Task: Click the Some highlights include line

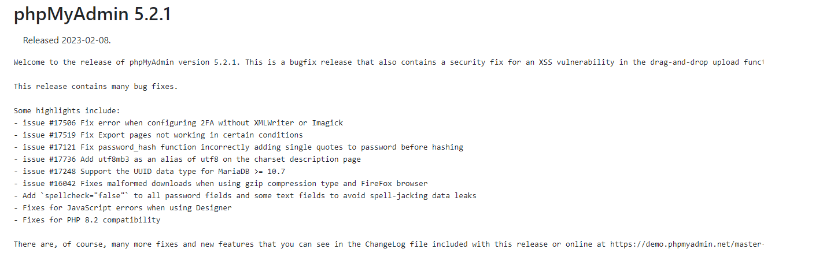Action: pyautogui.click(x=67, y=111)
